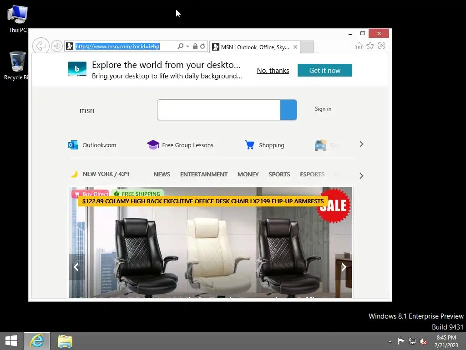Open the MONEY section
Screen dimensions: 466x350
tap(248, 175)
